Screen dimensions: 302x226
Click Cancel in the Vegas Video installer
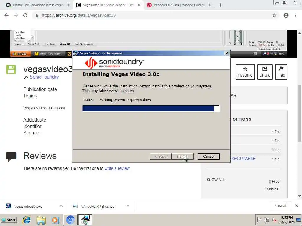click(209, 157)
